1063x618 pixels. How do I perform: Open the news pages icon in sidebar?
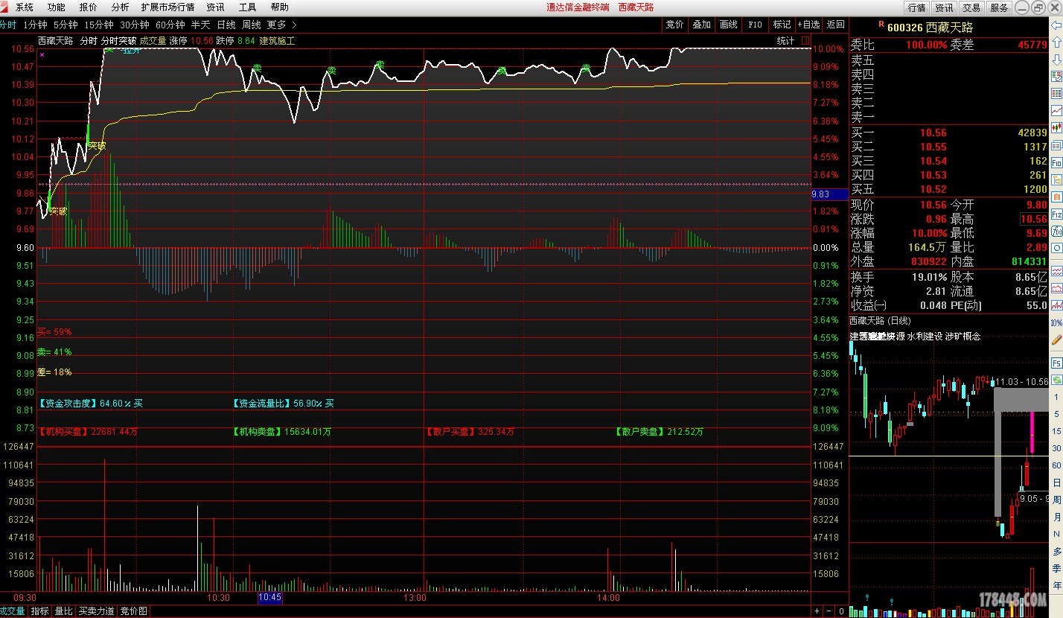(x=1056, y=146)
